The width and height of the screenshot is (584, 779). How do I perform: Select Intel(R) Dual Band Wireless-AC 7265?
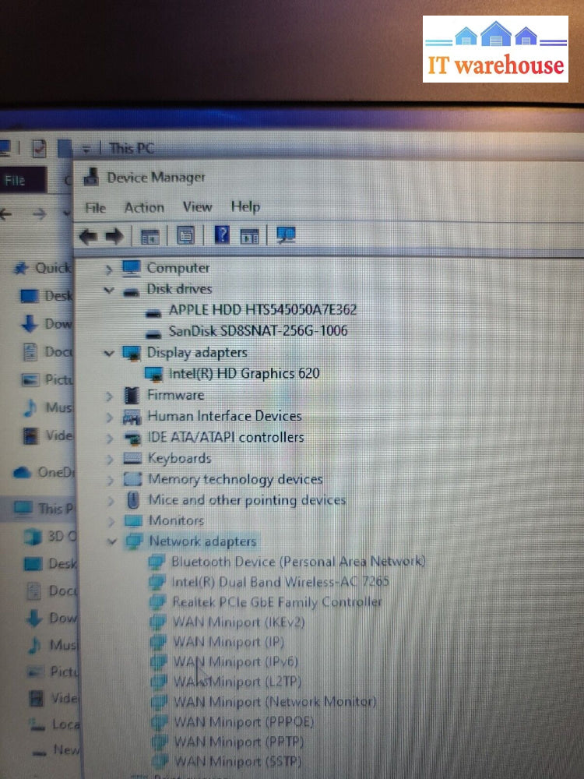pos(280,581)
